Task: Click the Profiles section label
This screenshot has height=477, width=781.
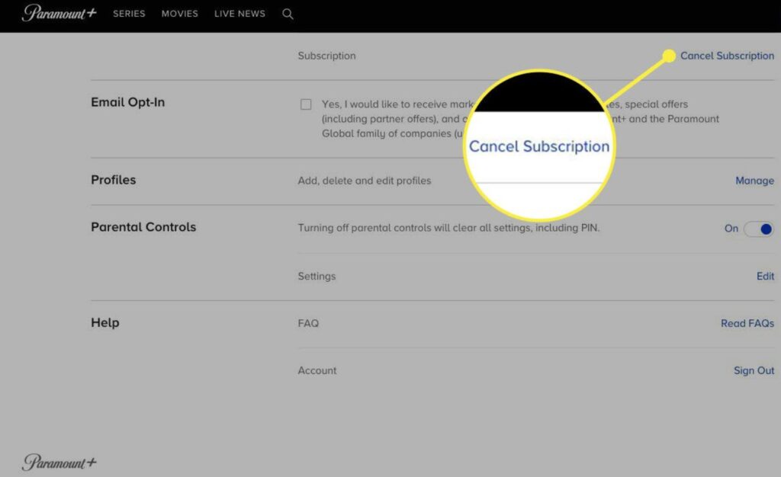Action: click(113, 180)
